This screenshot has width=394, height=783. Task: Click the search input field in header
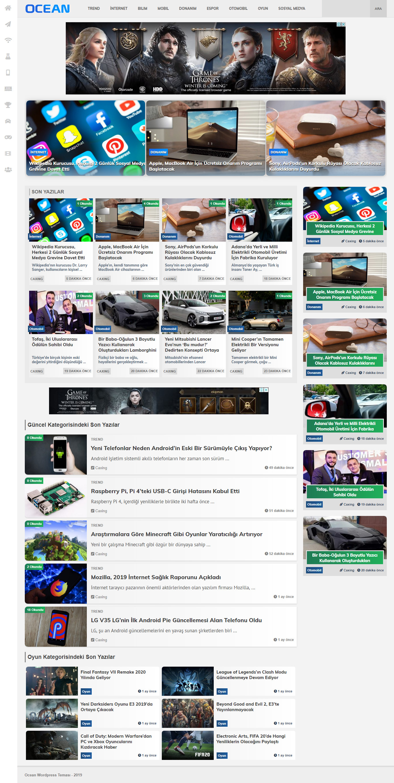(346, 8)
